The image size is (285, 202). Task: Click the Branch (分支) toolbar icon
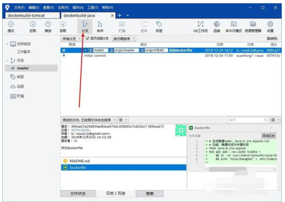click(x=85, y=24)
